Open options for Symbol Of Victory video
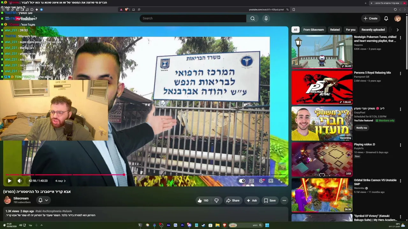This screenshot has height=229, width=408. tap(401, 217)
